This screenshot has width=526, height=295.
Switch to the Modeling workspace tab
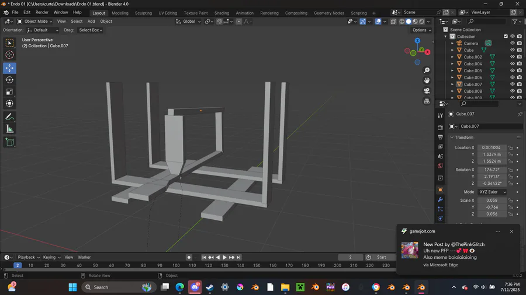click(120, 13)
